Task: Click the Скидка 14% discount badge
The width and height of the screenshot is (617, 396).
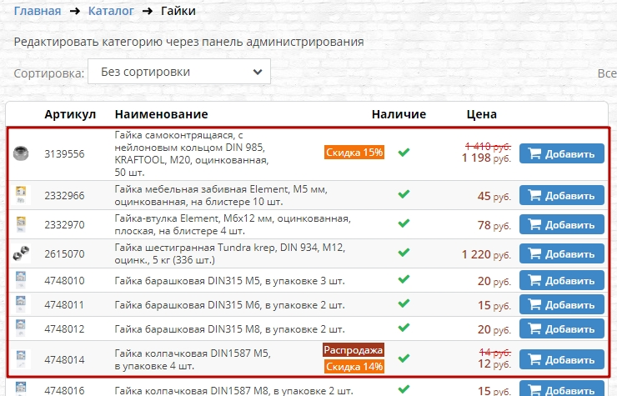Action: coord(354,367)
